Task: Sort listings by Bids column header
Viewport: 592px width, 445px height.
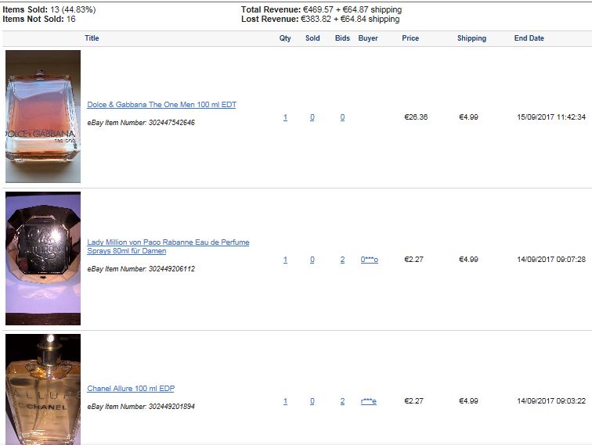Action: [342, 38]
